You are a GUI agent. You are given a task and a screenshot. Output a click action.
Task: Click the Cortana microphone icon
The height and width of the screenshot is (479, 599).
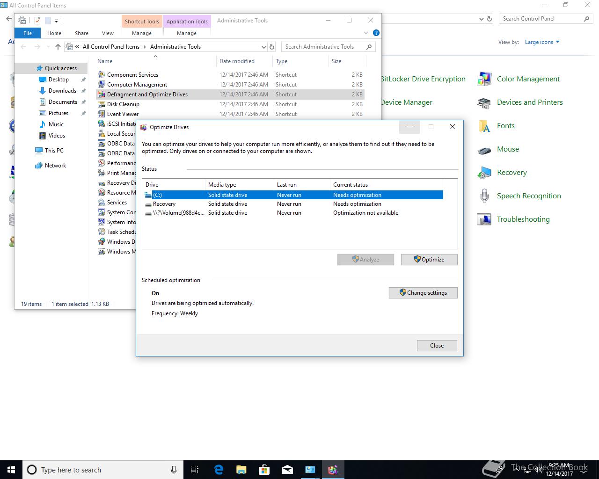174,470
